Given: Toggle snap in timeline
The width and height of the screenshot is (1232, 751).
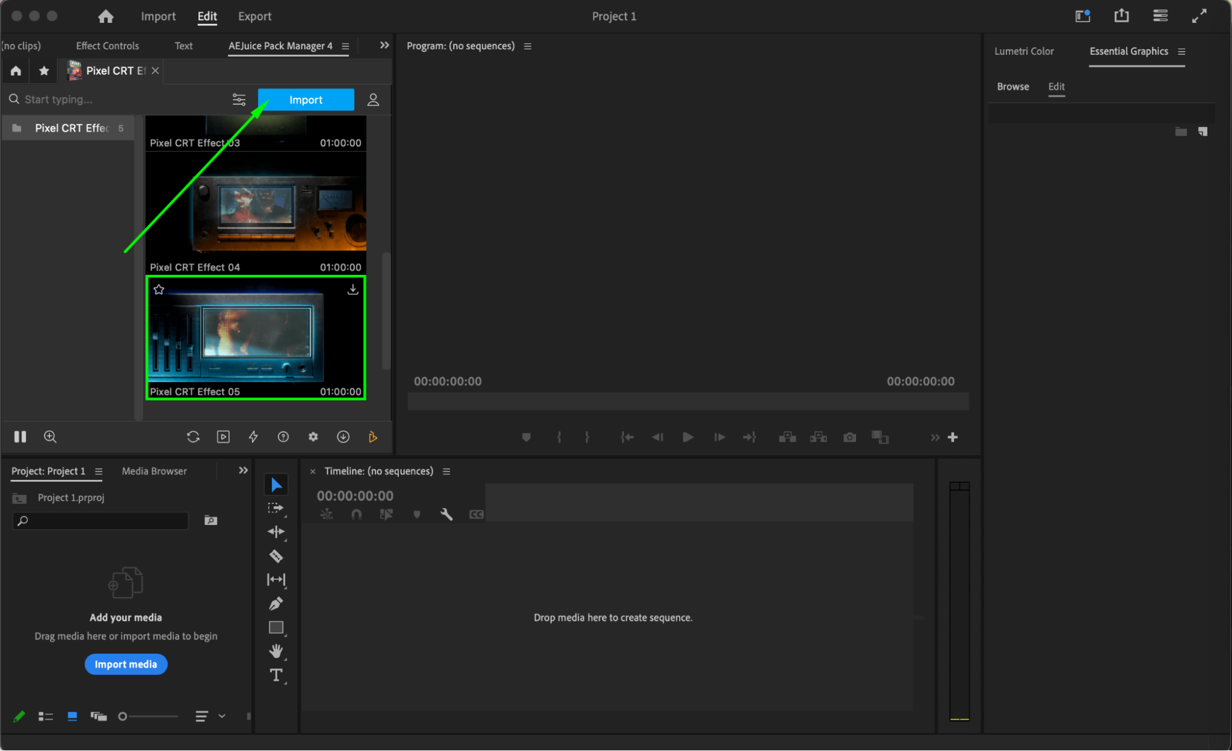Looking at the screenshot, I should [x=356, y=514].
